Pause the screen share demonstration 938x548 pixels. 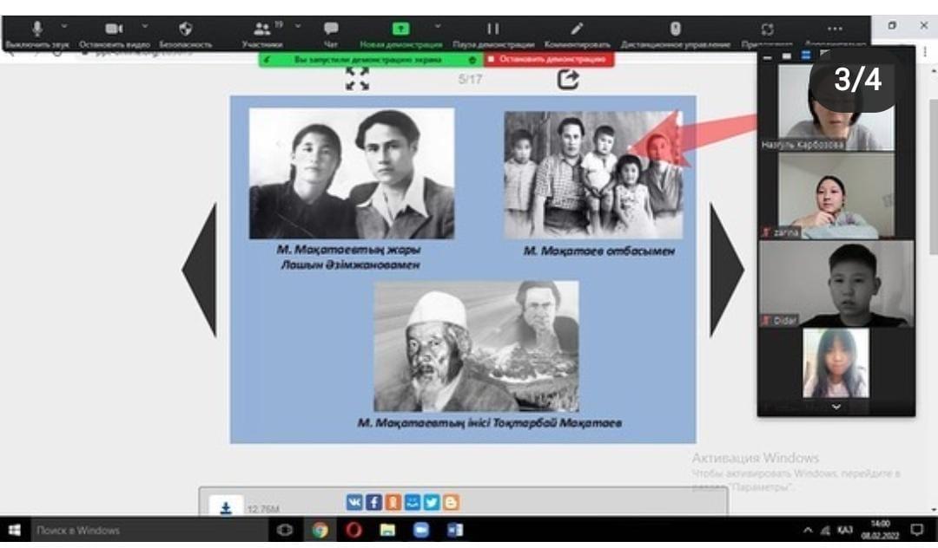click(x=492, y=29)
